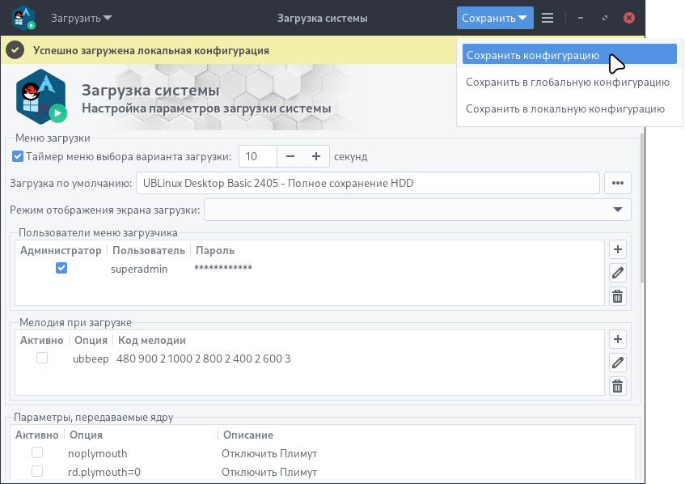Choose Сохранить в глобальную конфигурацию
The width and height of the screenshot is (685, 484).
568,83
